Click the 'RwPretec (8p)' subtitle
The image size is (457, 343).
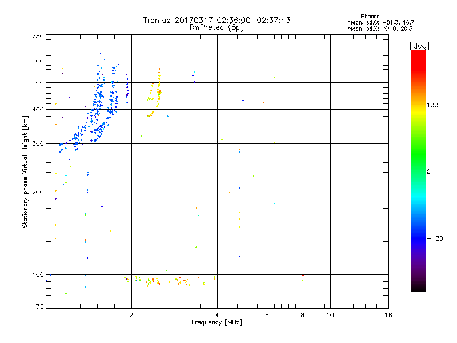217,27
